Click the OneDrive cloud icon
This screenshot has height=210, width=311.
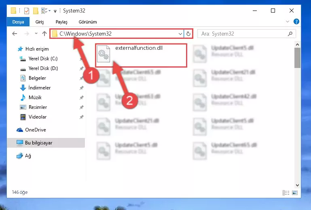[x=20, y=130]
